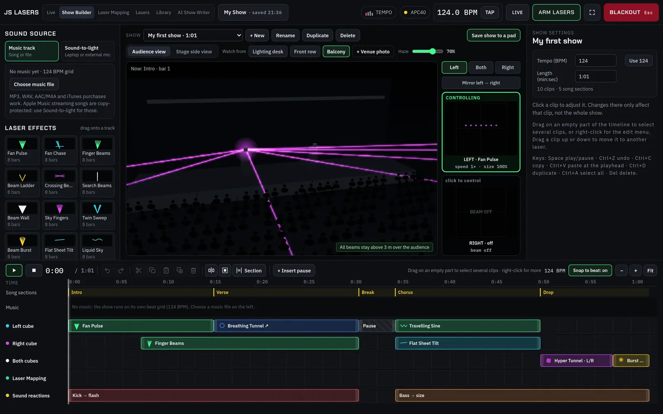Click the ARM LASERS button
The height and width of the screenshot is (414, 663).
[556, 12]
